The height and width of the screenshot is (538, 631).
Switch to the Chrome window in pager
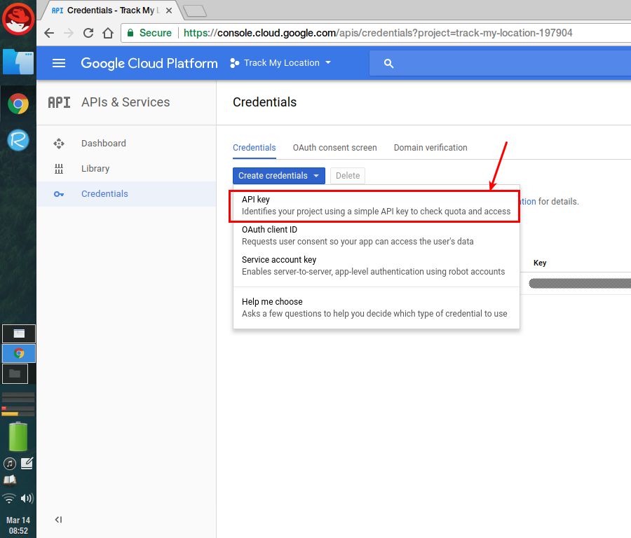pos(19,354)
